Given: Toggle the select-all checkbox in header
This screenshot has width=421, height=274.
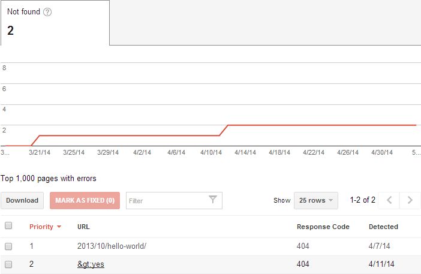Looking at the screenshot, I should pos(8,226).
